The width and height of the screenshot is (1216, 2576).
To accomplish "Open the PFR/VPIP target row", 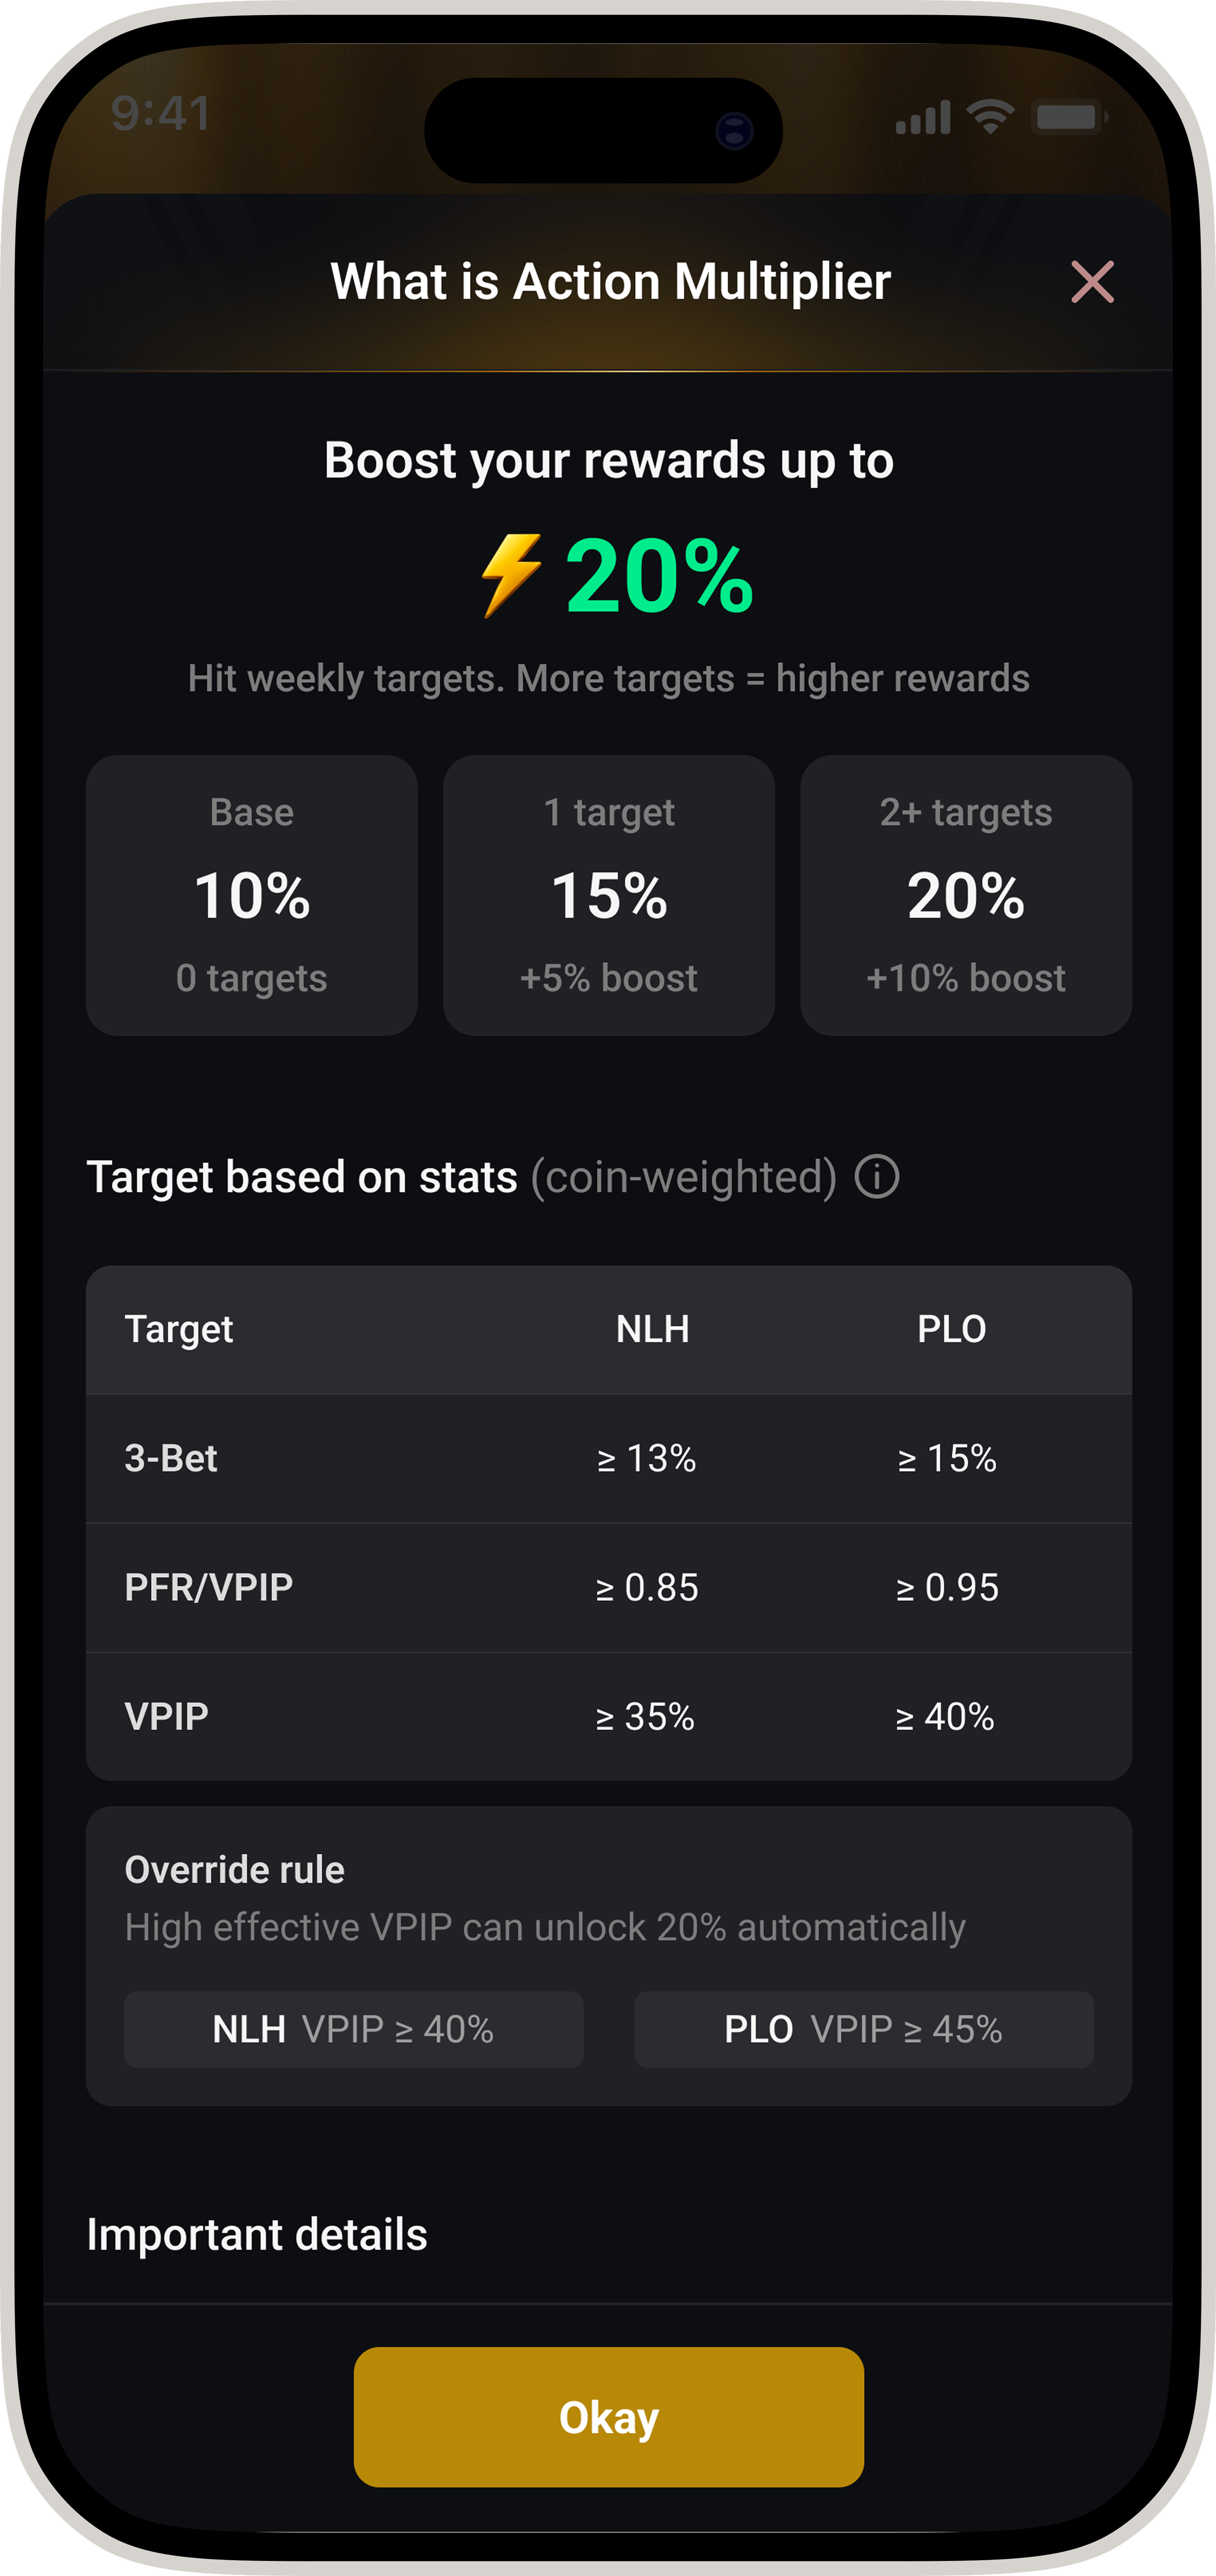I will (609, 1588).
